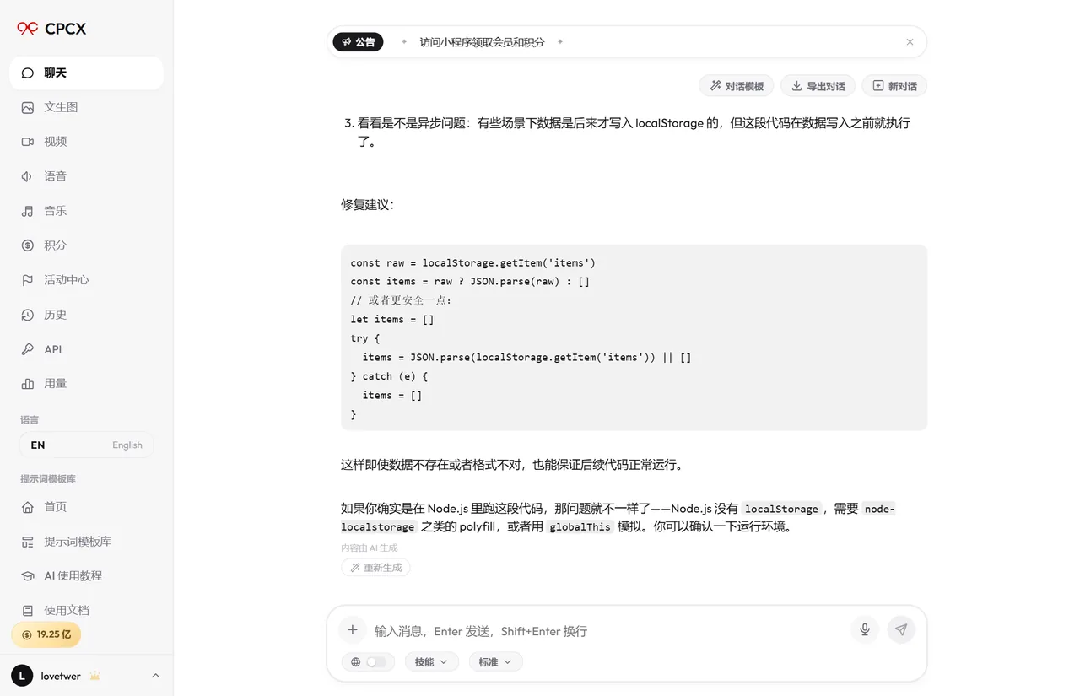The image size is (1080, 696).
Task: Click the book icon beside 使用文档
Action: coord(28,611)
